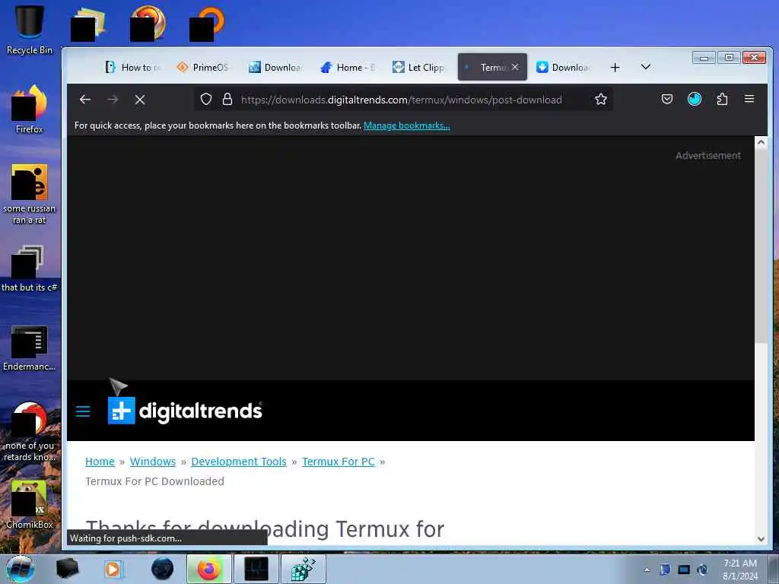Open the tracking protection shield icon
Screen dimensions: 779x584
tap(205, 100)
